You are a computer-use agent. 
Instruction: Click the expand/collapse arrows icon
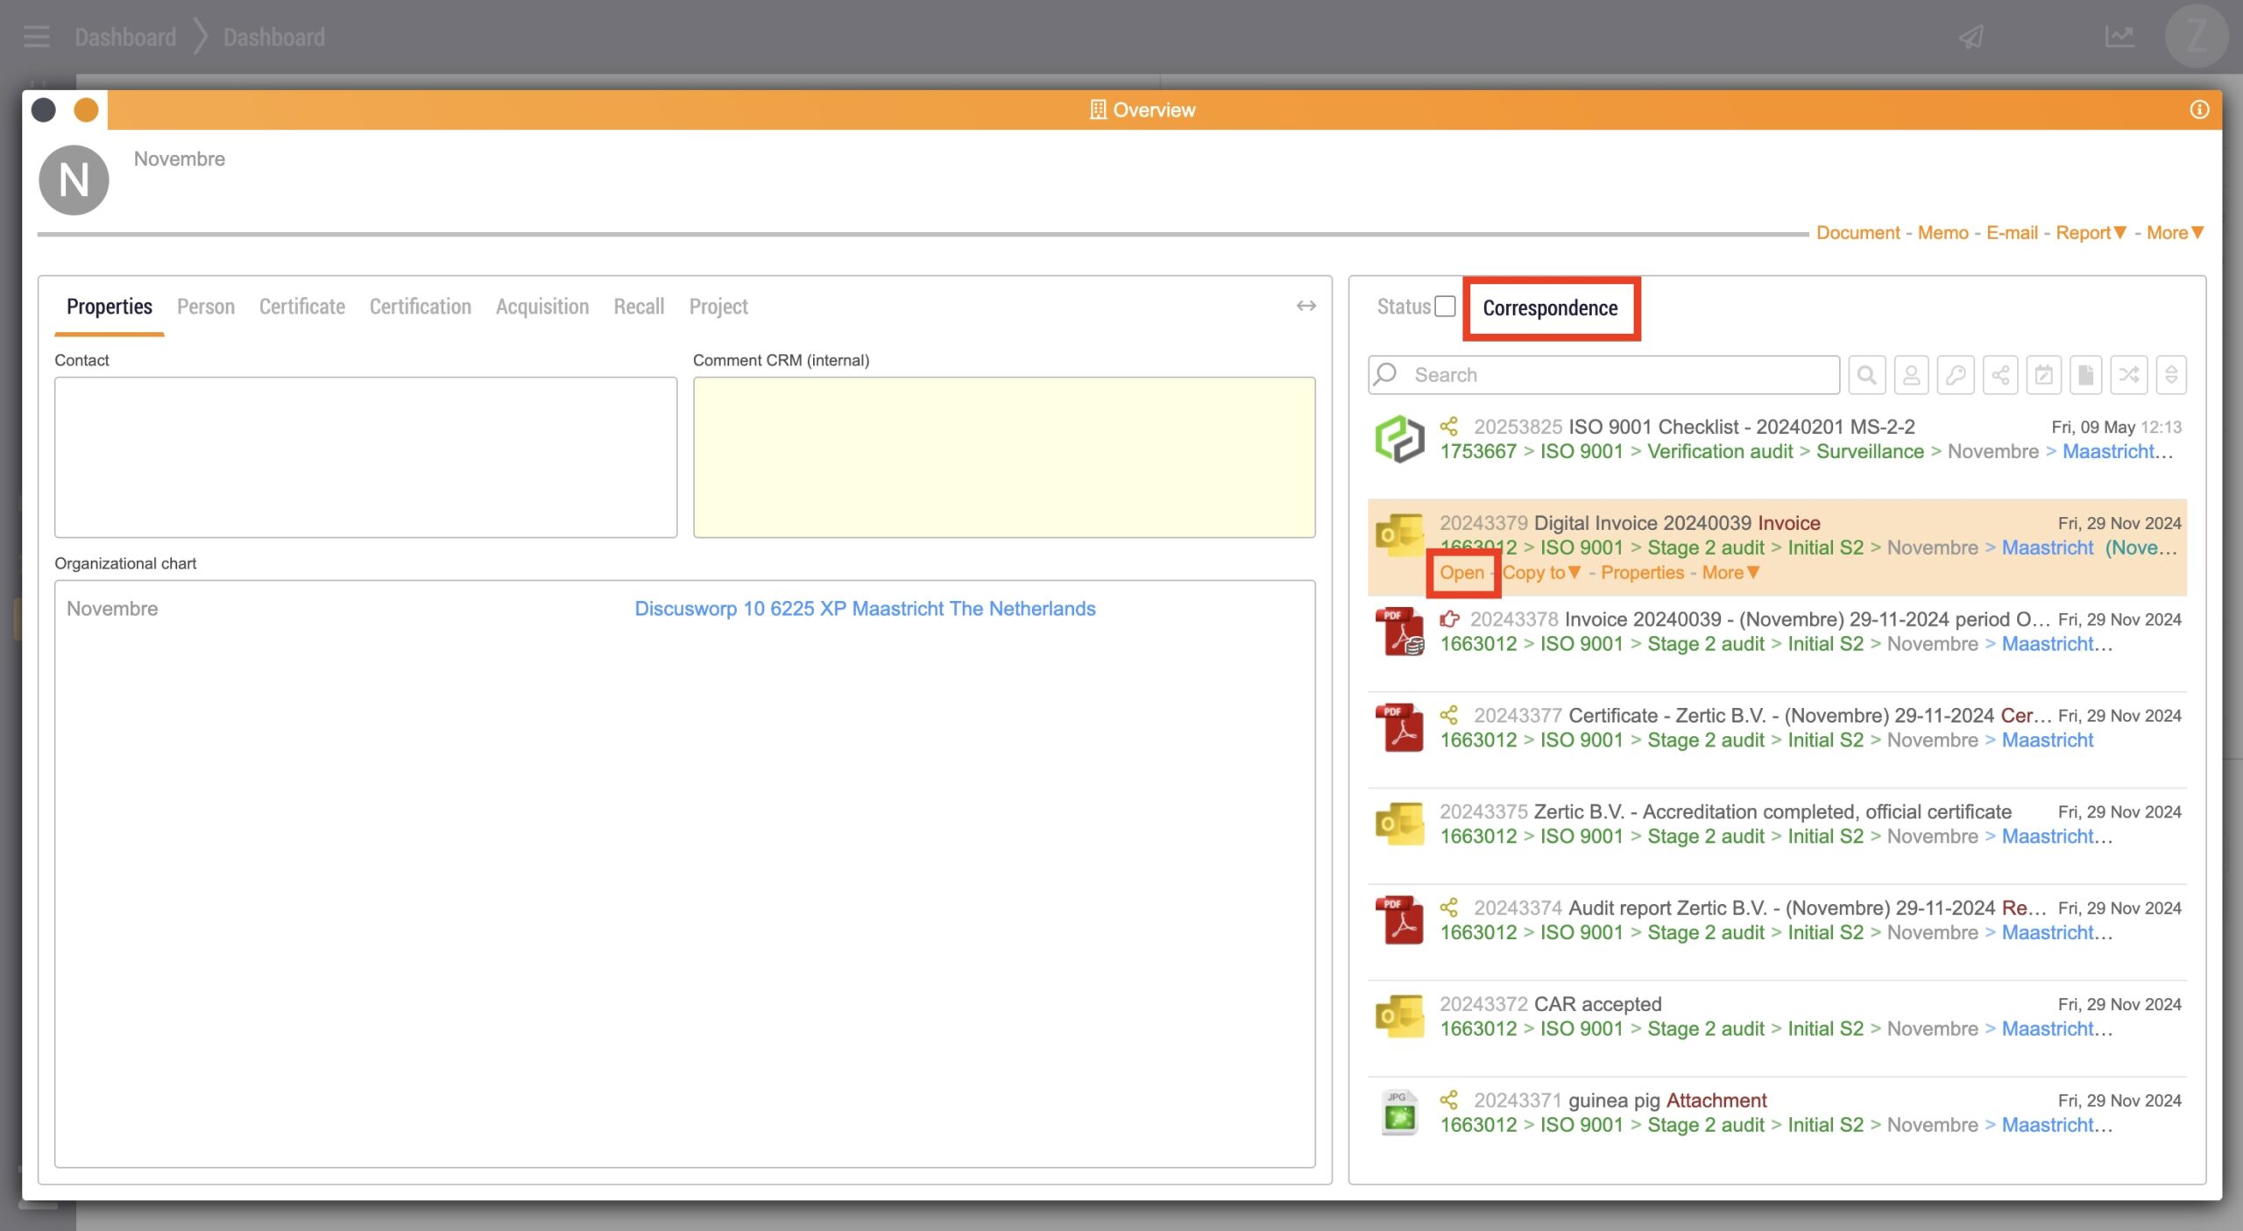pos(2171,375)
